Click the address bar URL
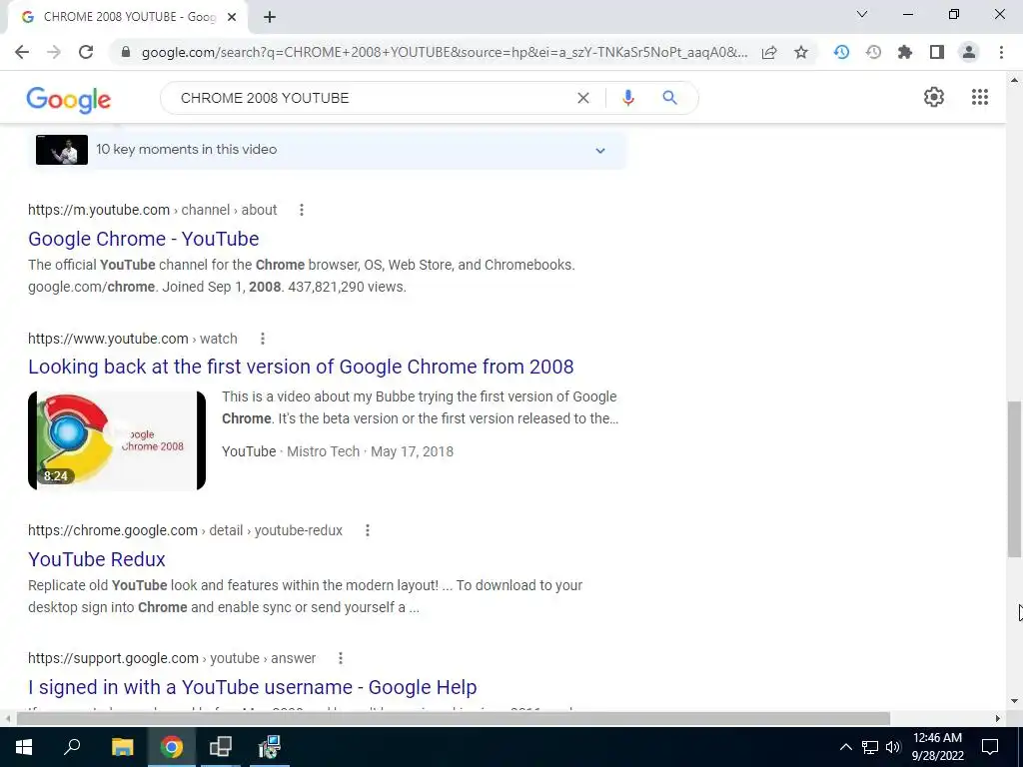Viewport: 1023px width, 767px height. point(445,52)
